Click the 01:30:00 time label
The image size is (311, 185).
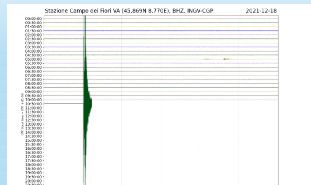[x=34, y=31]
